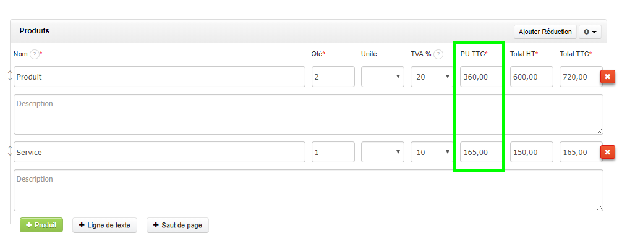This screenshot has width=622, height=249.
Task: Add a new line with green Produit button
Action: tap(41, 225)
